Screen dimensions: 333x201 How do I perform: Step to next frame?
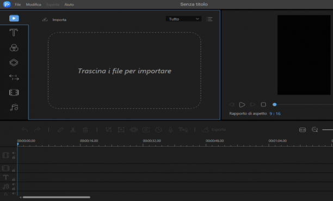[252, 104]
